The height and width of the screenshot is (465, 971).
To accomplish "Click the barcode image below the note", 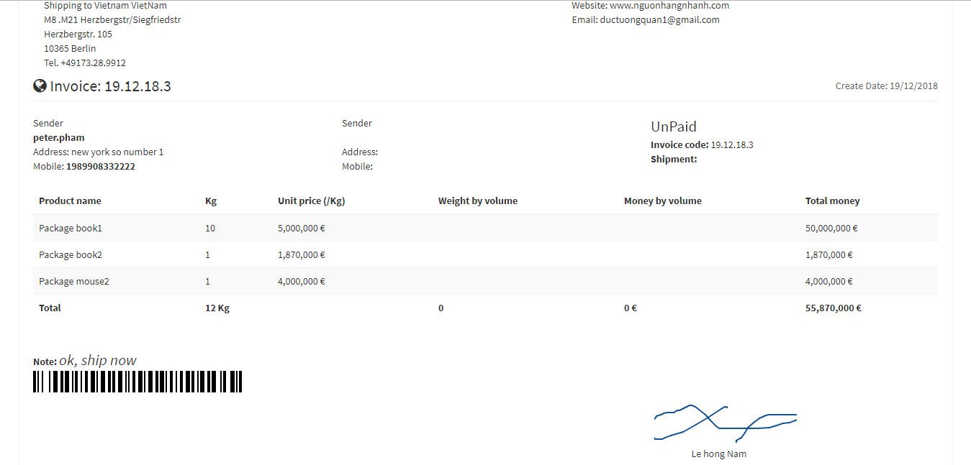I will tap(137, 381).
